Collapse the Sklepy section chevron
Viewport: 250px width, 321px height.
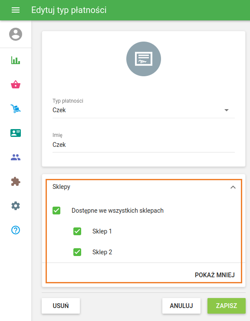(233, 187)
